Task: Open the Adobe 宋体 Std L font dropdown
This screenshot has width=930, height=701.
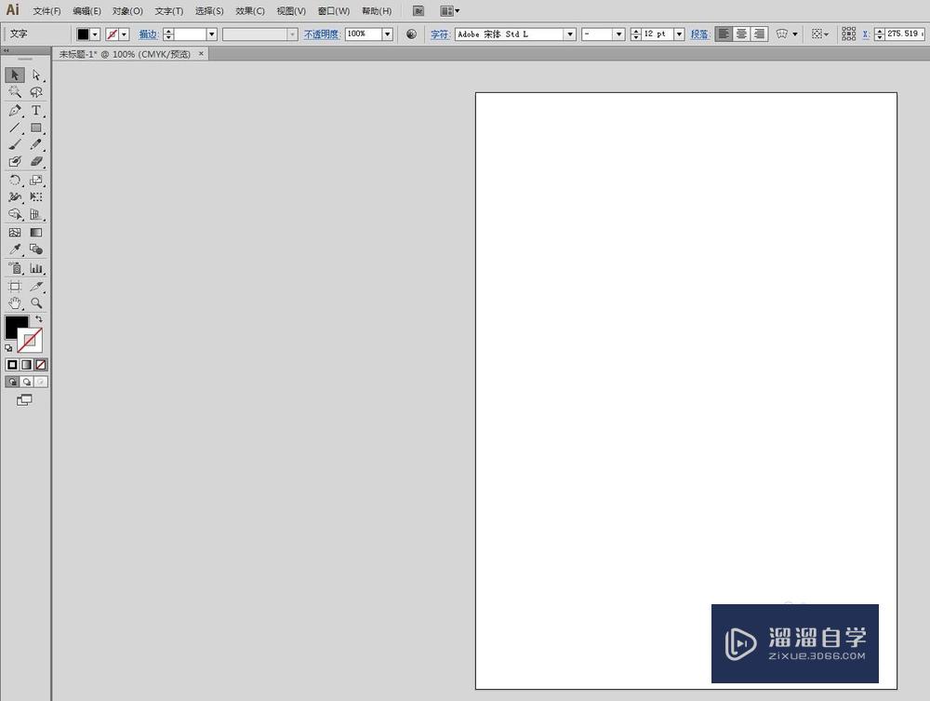Action: [x=570, y=34]
